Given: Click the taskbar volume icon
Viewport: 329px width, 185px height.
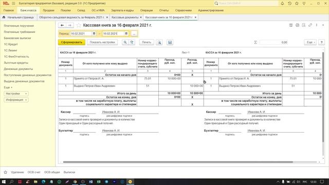Looking at the screenshot, I should tap(298, 182).
